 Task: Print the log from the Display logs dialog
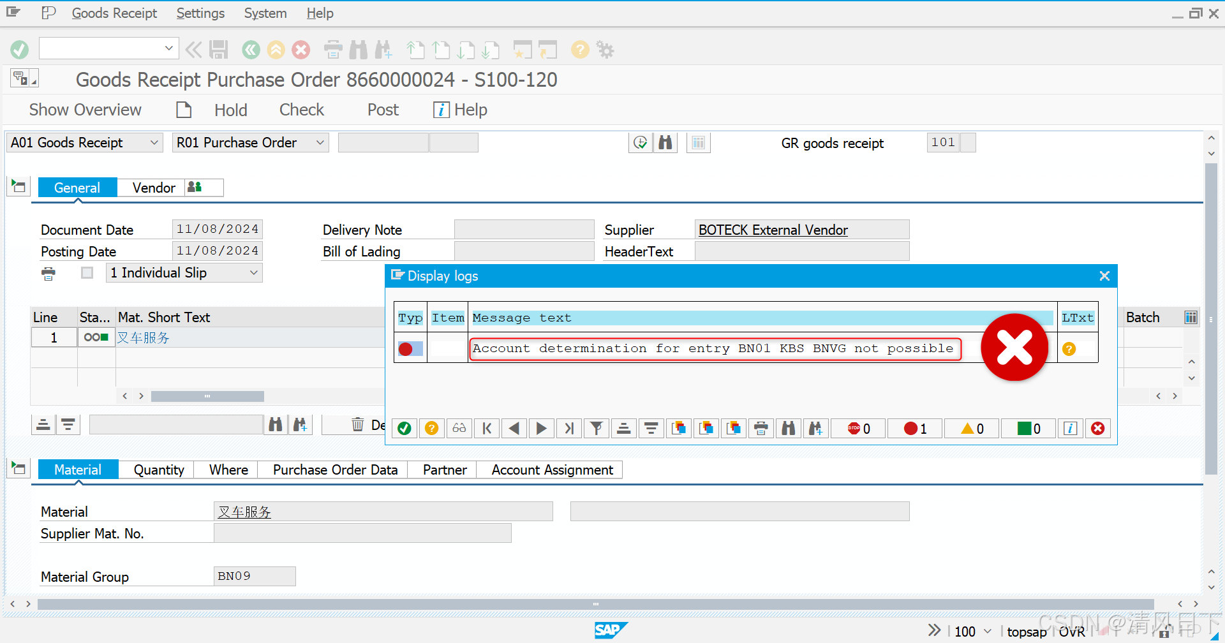click(761, 428)
